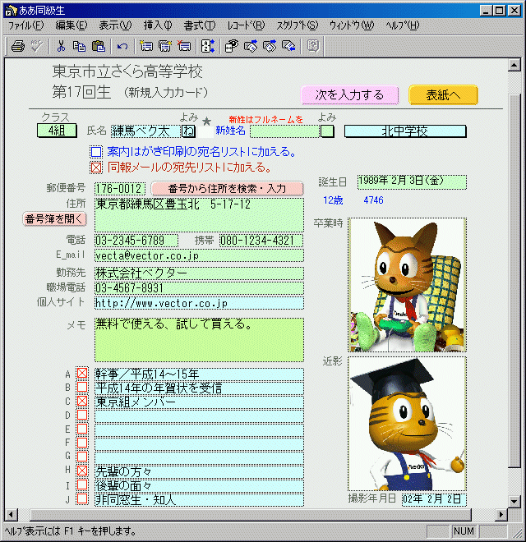Click the second card-with-blue-arrow toolbar icon
This screenshot has height=542, width=526.
pos(270,46)
